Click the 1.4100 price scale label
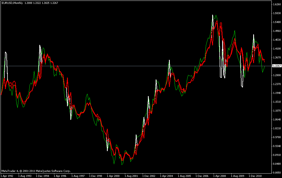 tap(277, 48)
